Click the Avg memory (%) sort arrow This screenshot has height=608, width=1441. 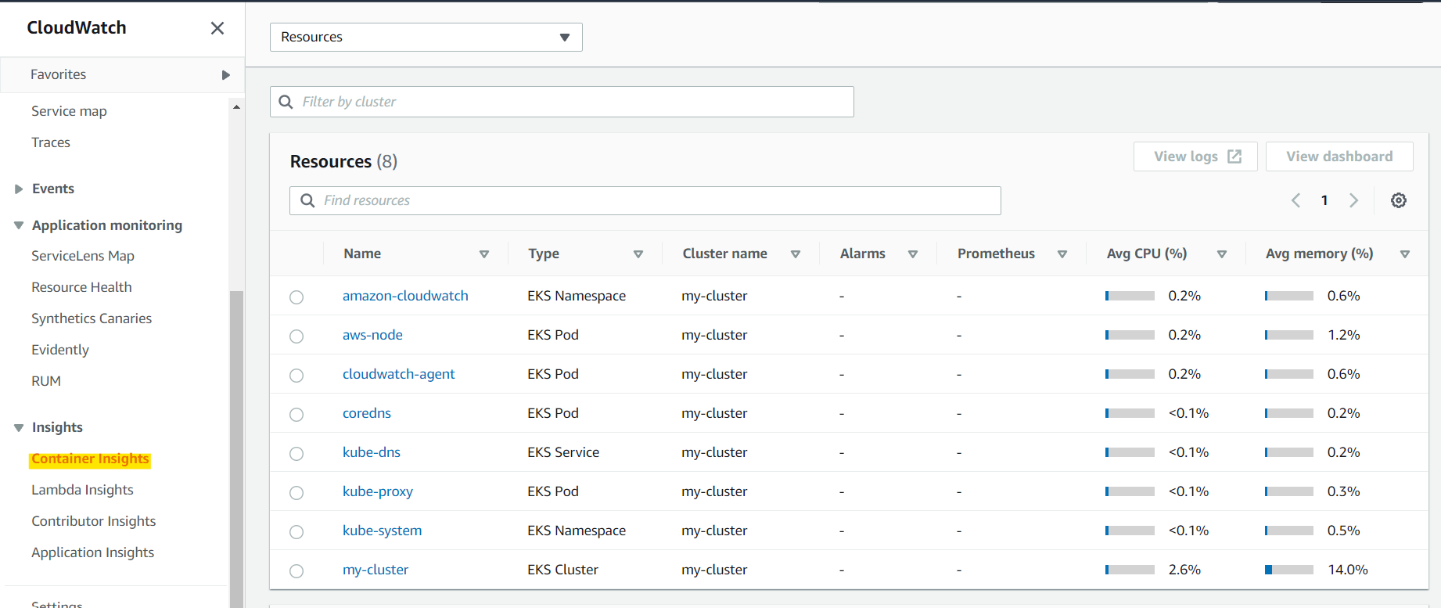pos(1404,254)
